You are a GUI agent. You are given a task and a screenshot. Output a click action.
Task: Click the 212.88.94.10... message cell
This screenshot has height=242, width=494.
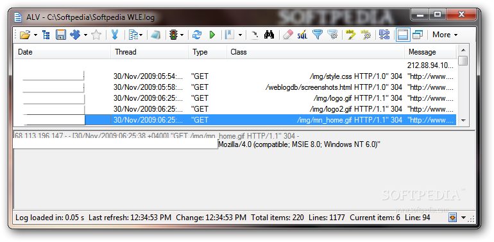(430, 65)
